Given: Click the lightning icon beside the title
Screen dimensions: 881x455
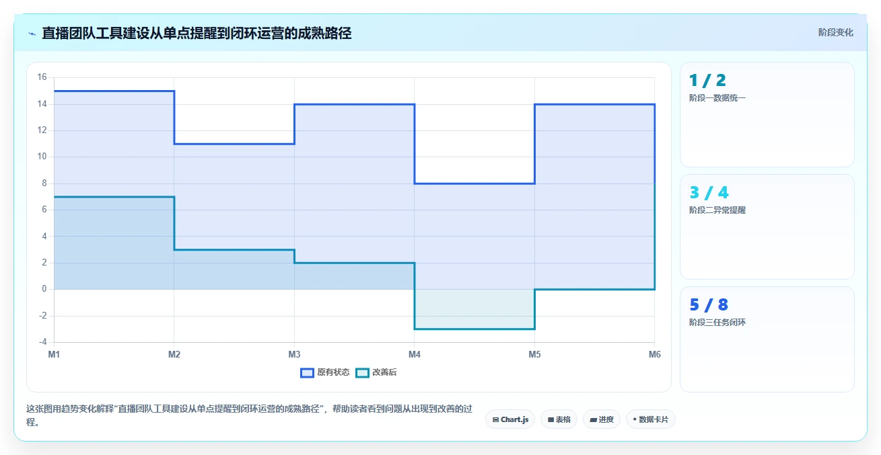Looking at the screenshot, I should [32, 33].
